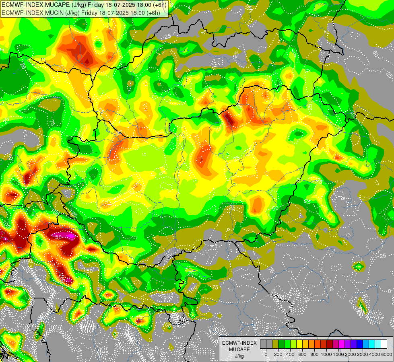
Task: Click the white legend swatch at 6000
Action: click(384, 344)
